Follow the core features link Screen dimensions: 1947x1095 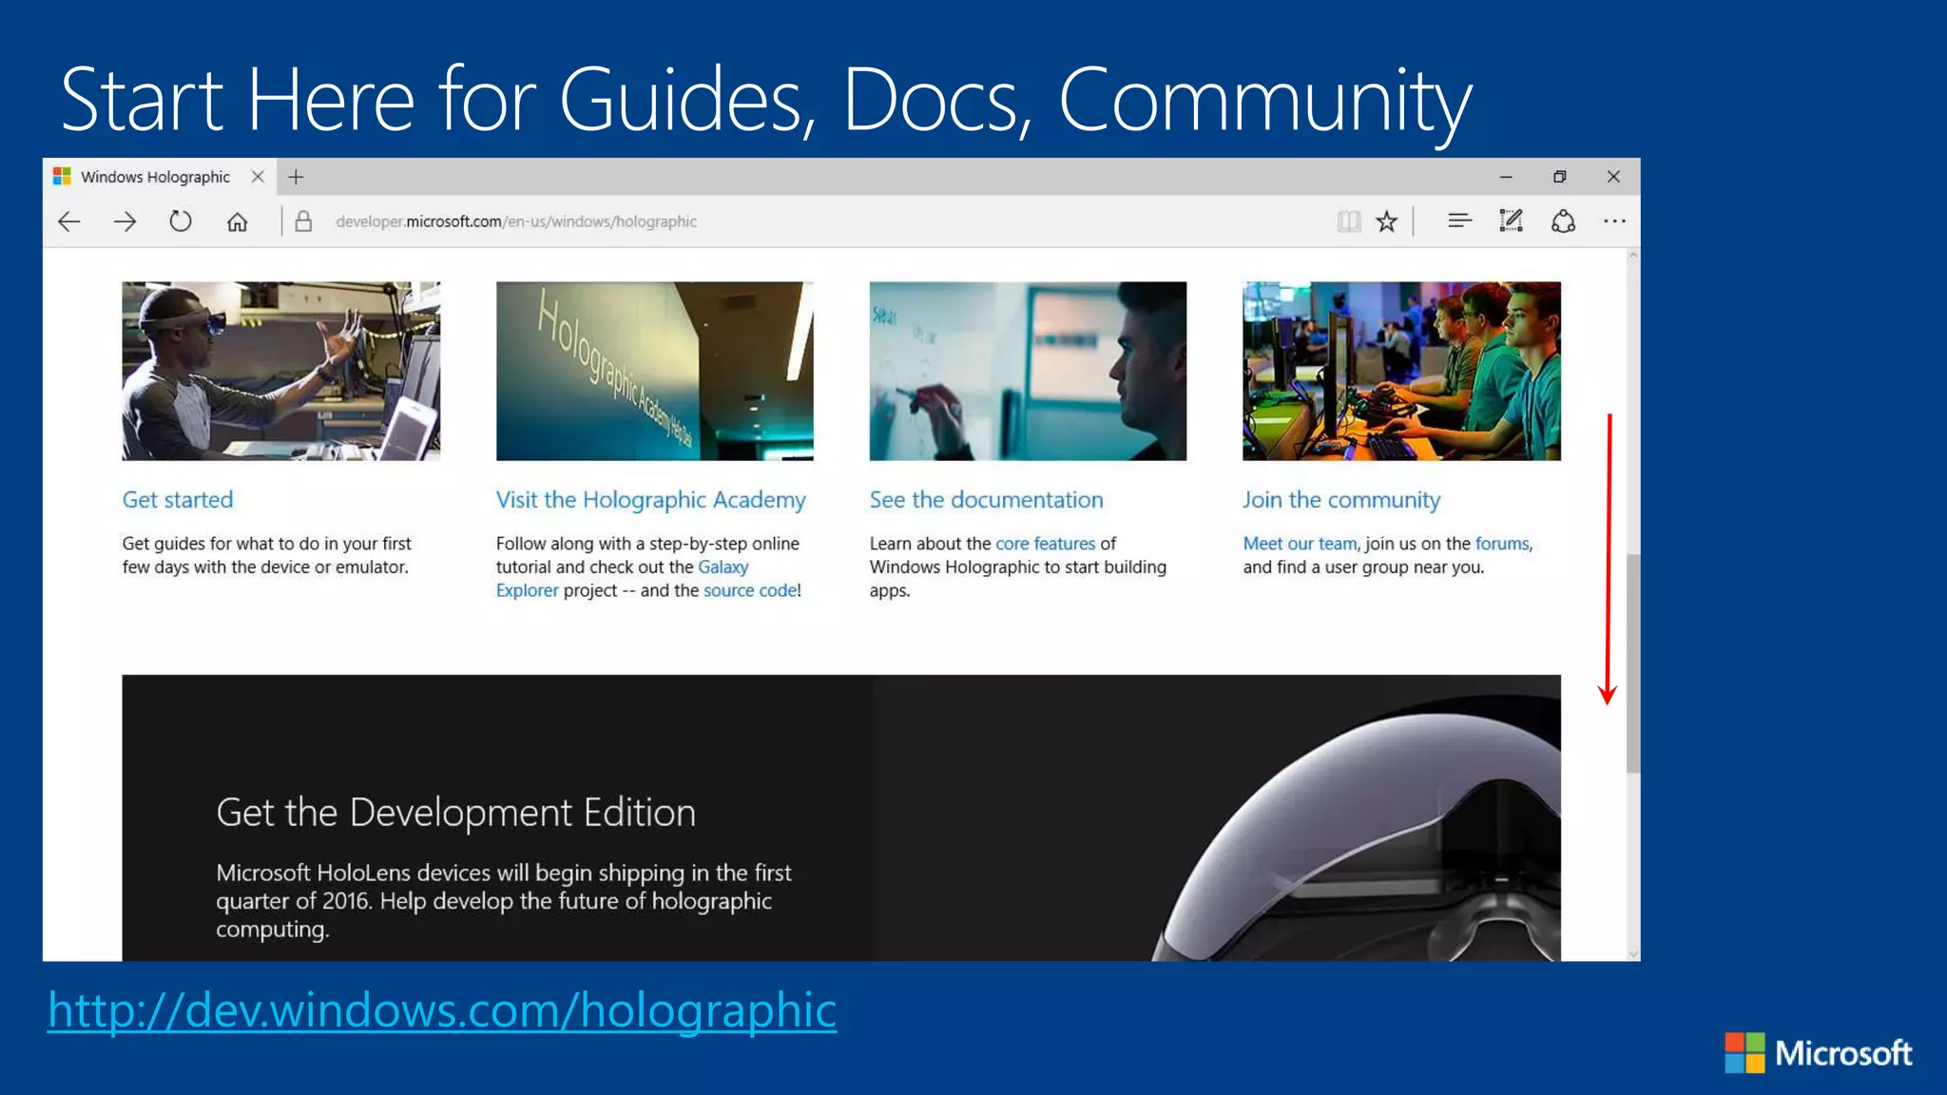(1046, 544)
